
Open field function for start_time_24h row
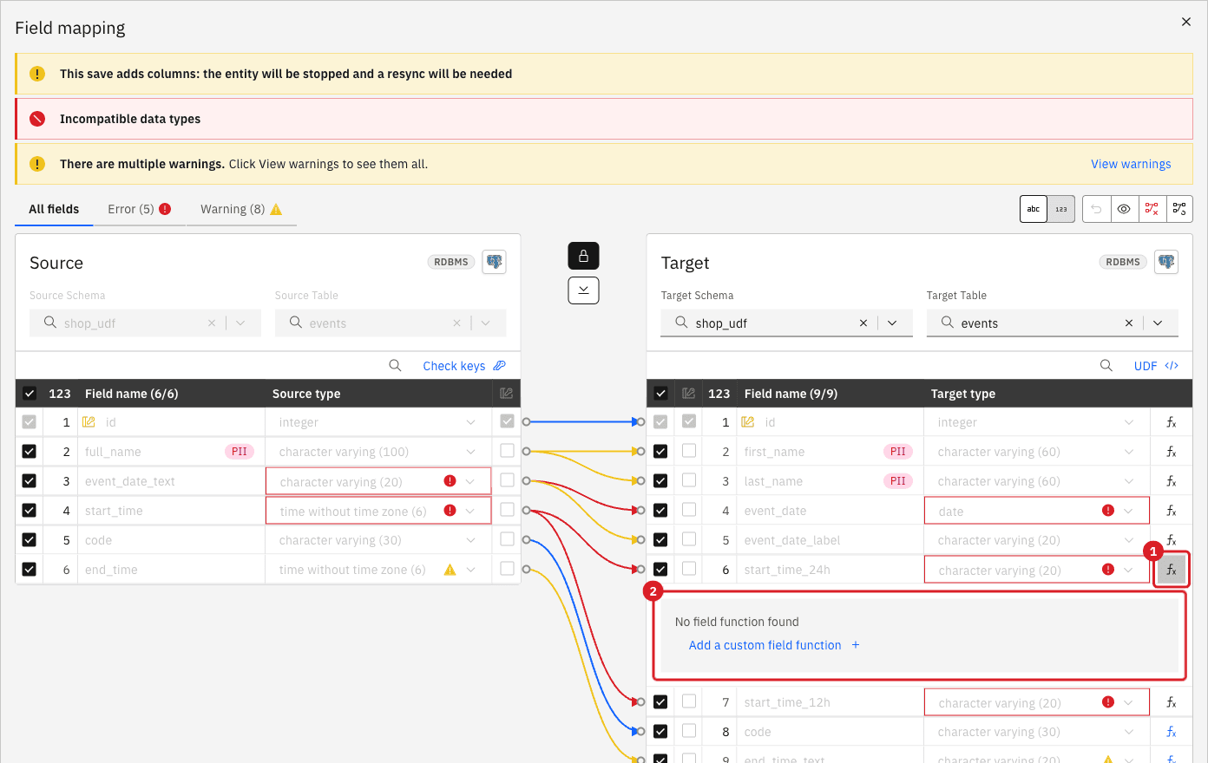point(1171,570)
